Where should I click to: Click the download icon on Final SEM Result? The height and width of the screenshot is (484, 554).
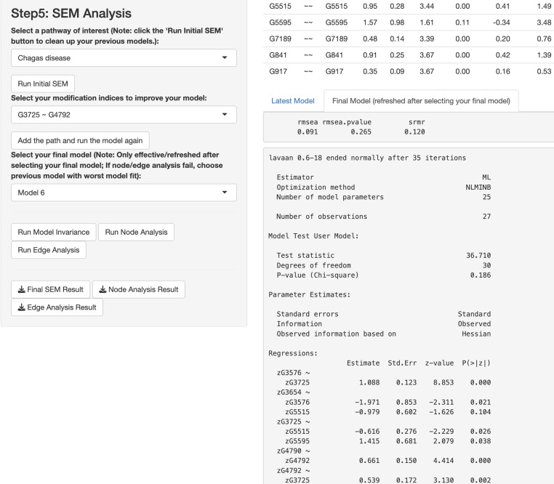22,290
